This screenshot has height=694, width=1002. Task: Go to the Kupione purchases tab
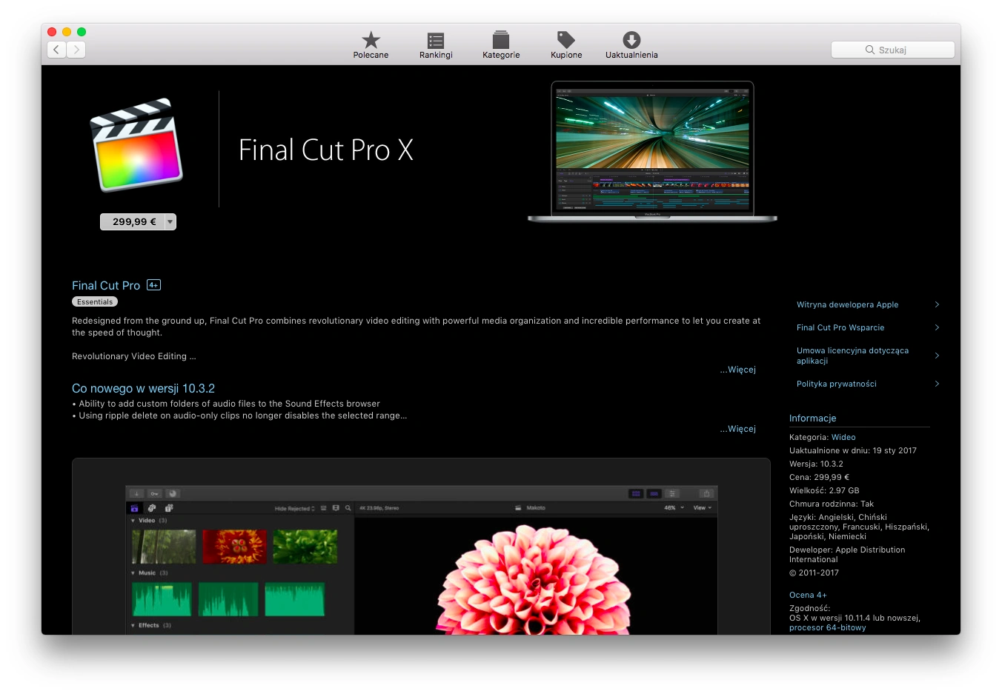pos(566,44)
